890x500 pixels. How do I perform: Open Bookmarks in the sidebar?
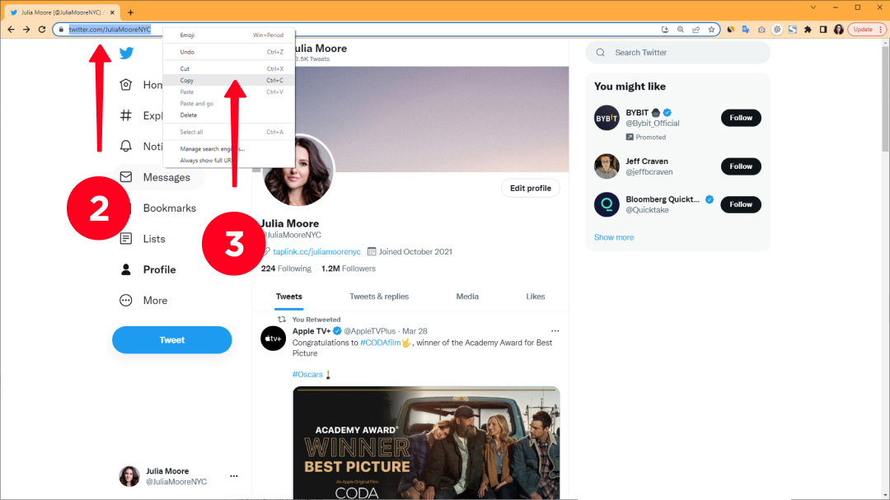tap(169, 208)
